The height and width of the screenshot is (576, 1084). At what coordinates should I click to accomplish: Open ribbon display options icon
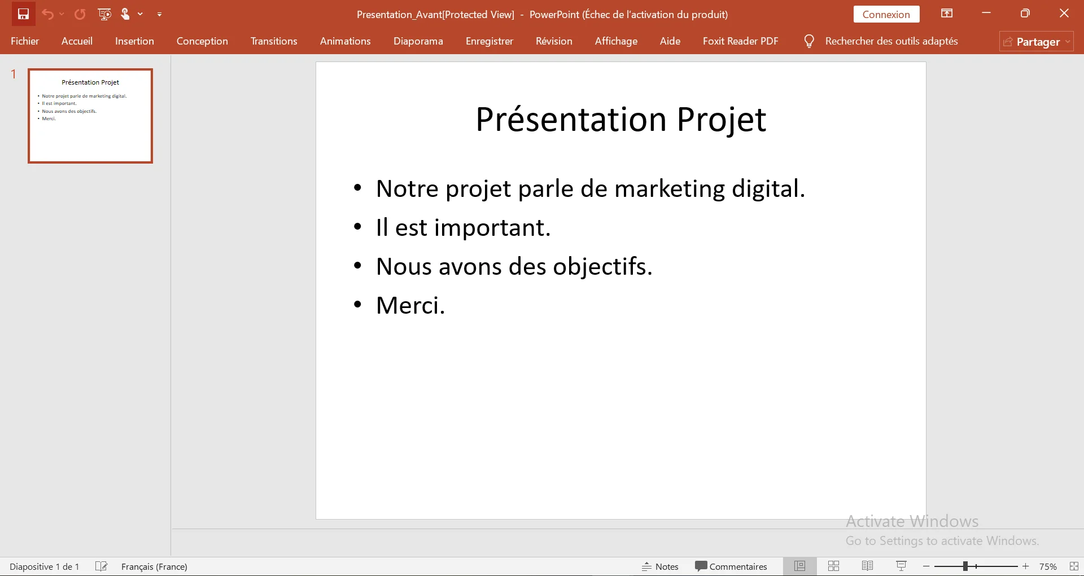point(947,14)
